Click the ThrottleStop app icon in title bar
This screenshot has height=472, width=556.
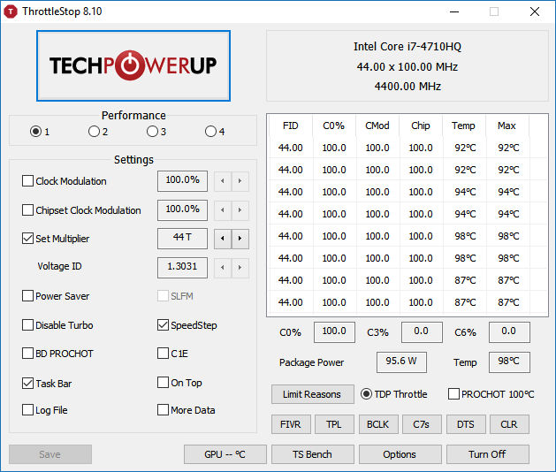[11, 11]
